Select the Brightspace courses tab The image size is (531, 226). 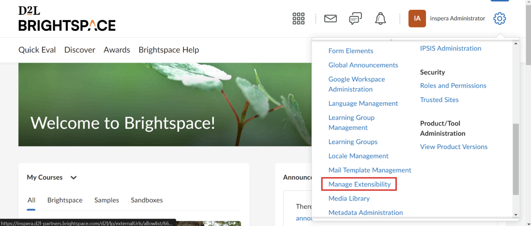click(65, 200)
